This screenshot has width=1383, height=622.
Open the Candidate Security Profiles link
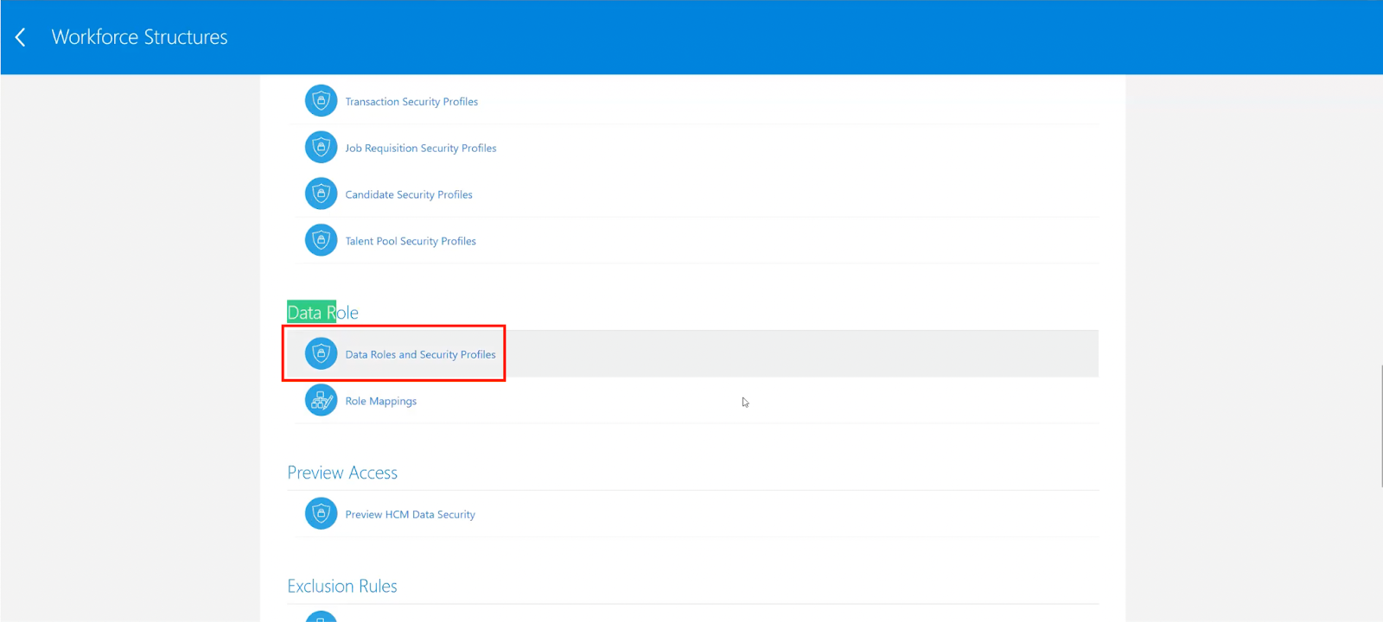click(409, 195)
